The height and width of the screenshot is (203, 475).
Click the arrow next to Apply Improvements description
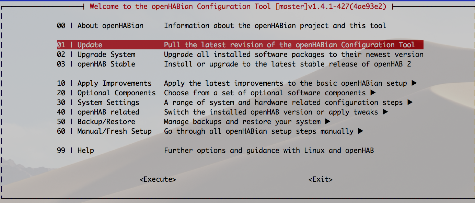click(x=414, y=83)
